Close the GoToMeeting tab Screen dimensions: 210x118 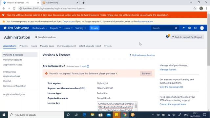[x=77, y=3]
